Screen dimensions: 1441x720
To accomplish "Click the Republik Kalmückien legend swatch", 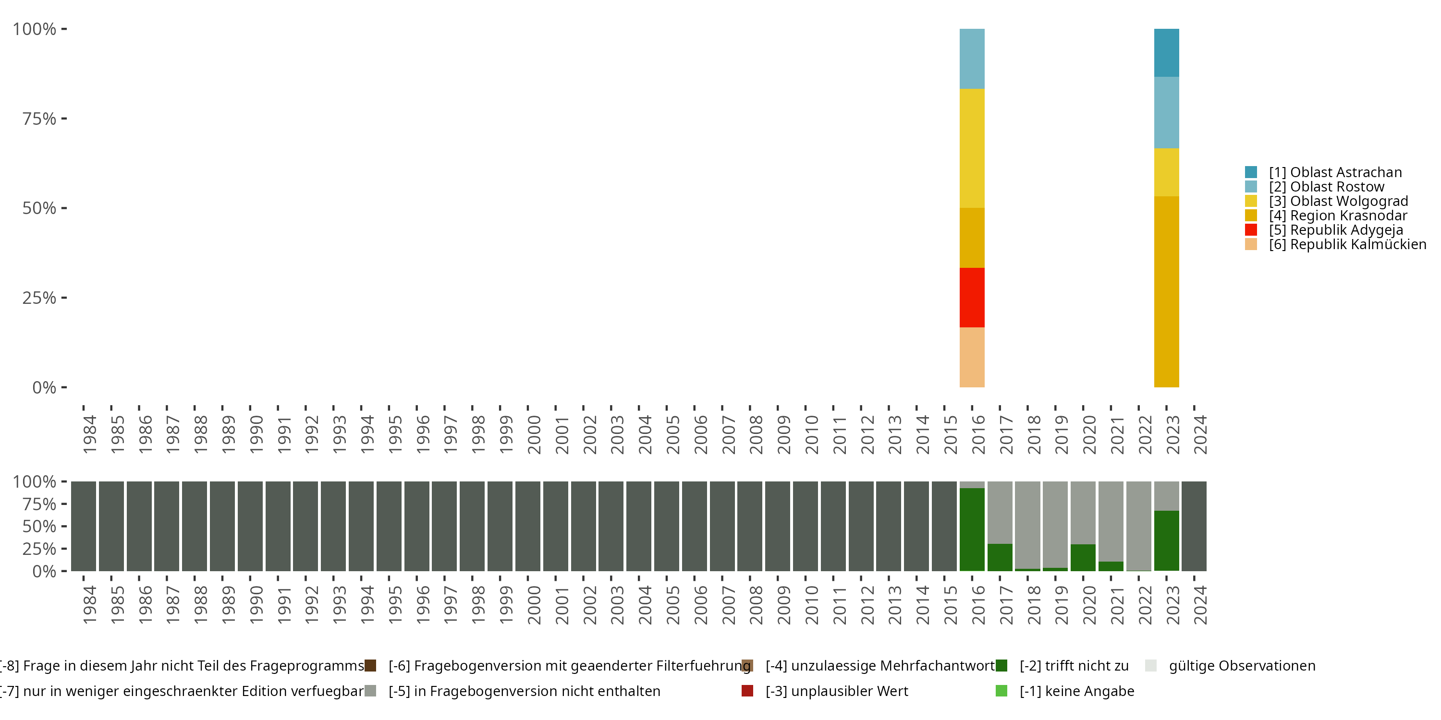I will (x=1251, y=244).
